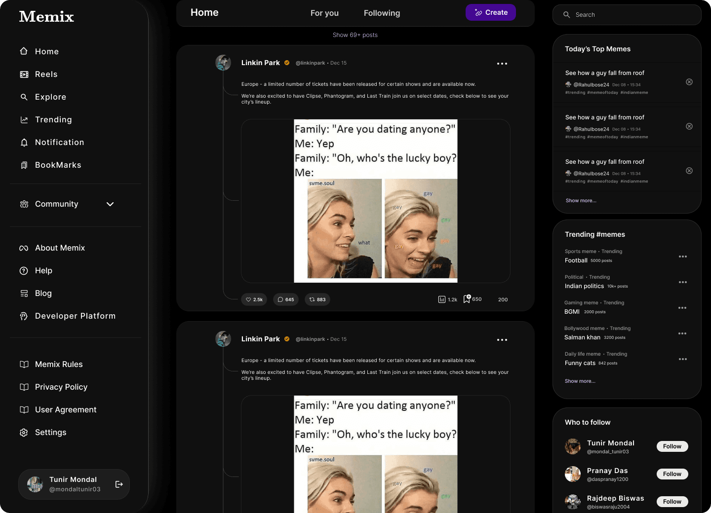Screen dimensions: 711x513
Task: Open Linkin Park avatar on first post
Action: pyautogui.click(x=223, y=63)
